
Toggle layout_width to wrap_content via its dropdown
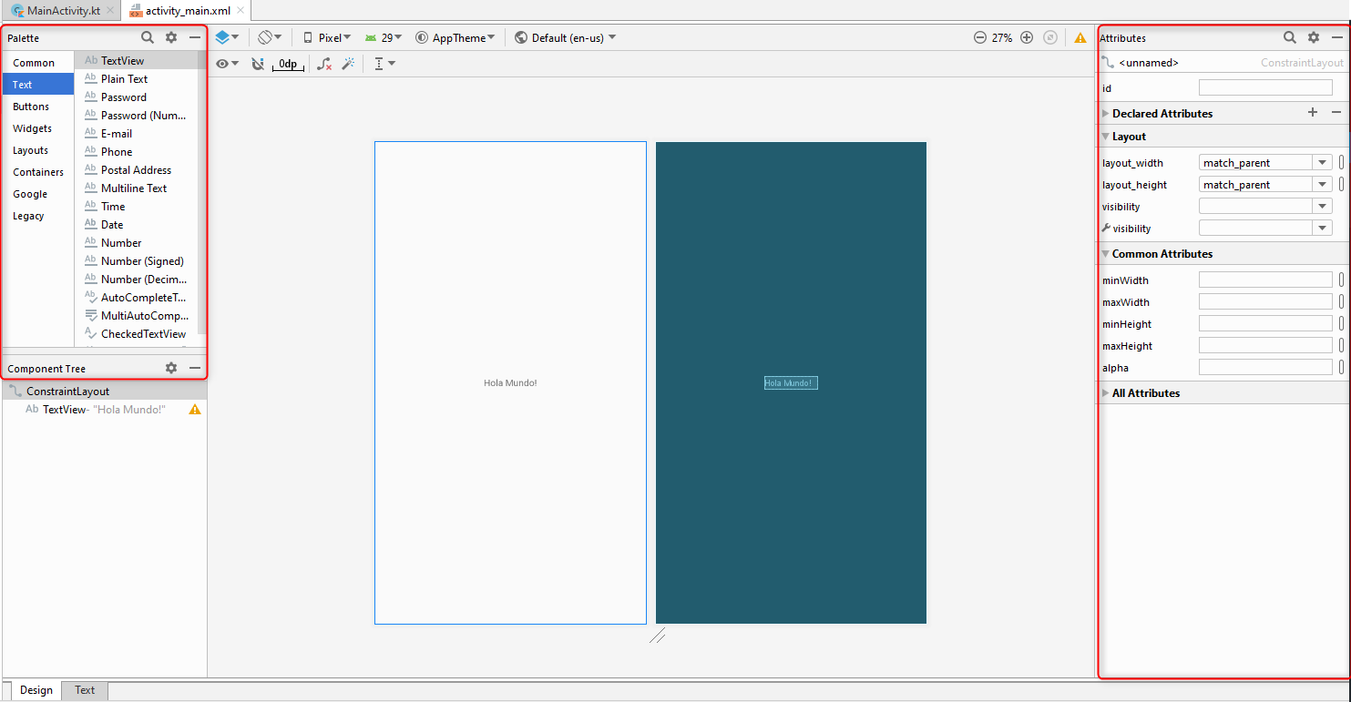(1323, 162)
